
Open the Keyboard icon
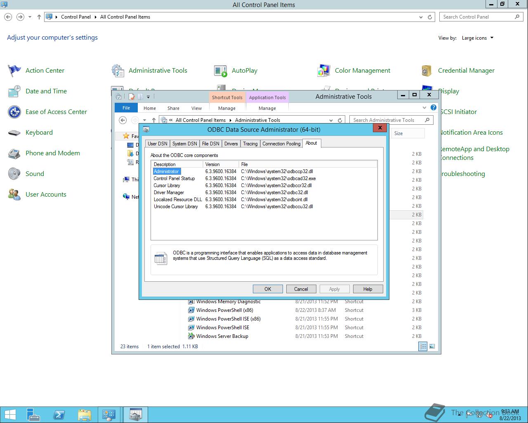[x=14, y=133]
